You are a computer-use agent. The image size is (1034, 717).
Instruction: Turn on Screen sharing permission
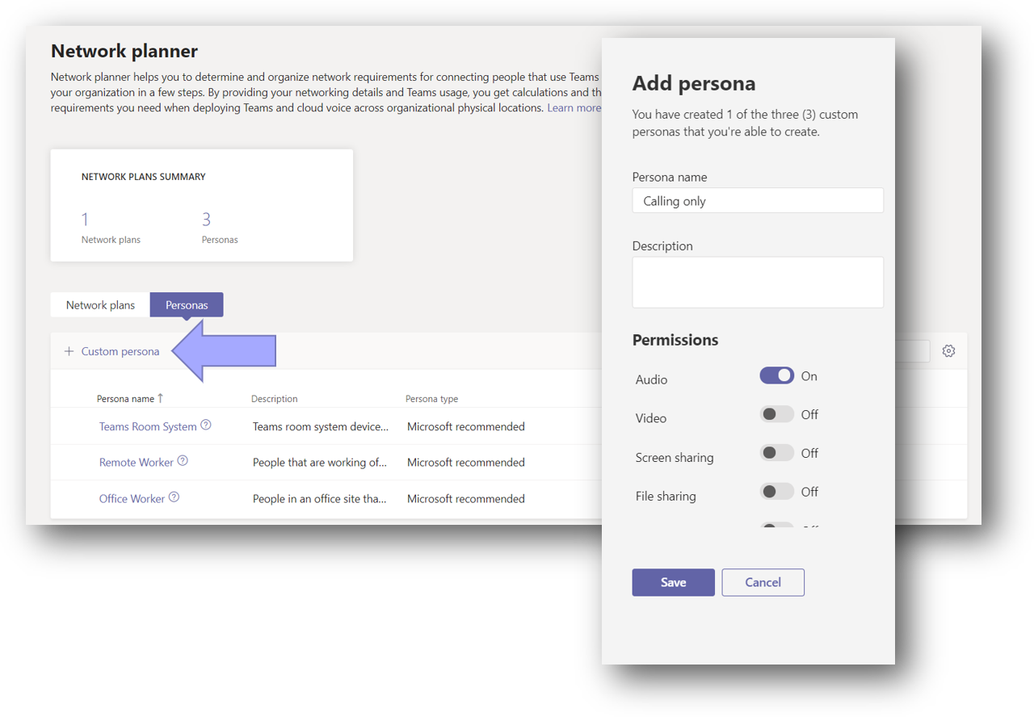tap(776, 452)
